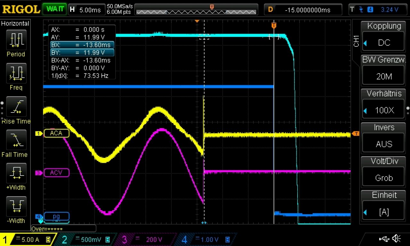Click the USB connection status icon

coord(384,239)
